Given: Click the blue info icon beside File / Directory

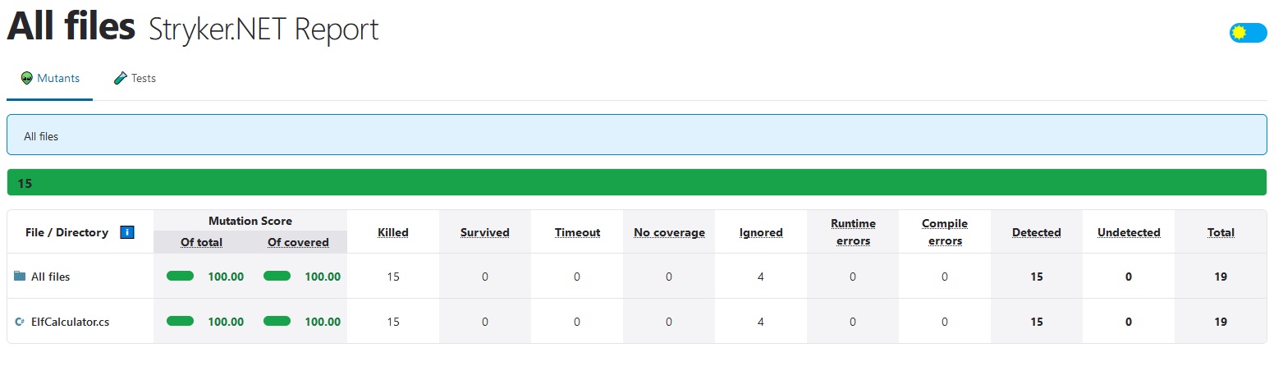Looking at the screenshot, I should click(127, 232).
